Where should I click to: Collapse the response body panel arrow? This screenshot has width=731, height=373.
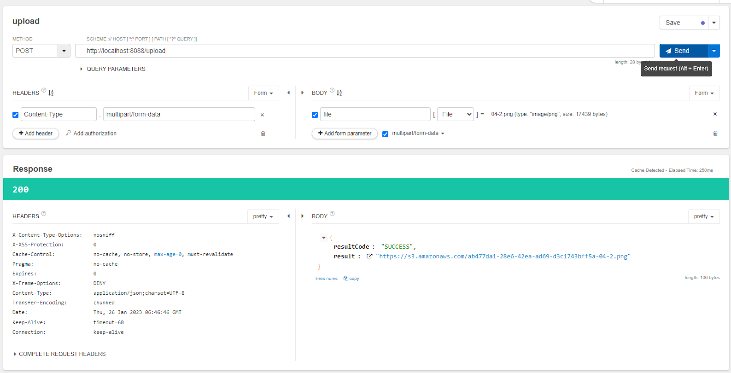(302, 216)
